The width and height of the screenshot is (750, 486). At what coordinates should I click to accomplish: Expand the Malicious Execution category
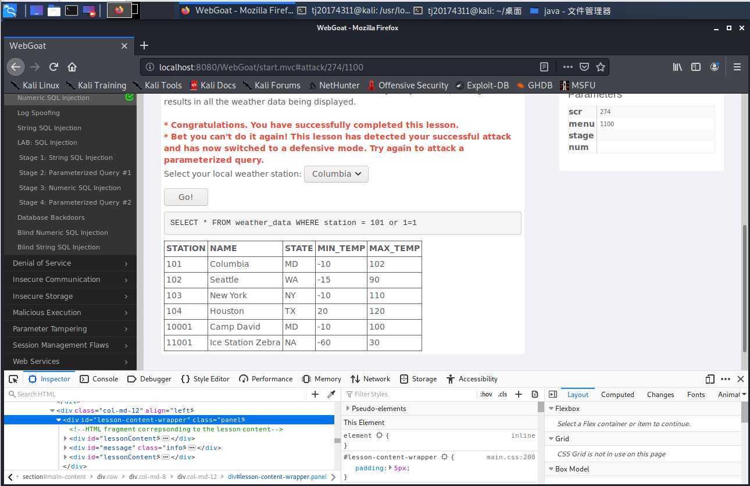[x=70, y=312]
